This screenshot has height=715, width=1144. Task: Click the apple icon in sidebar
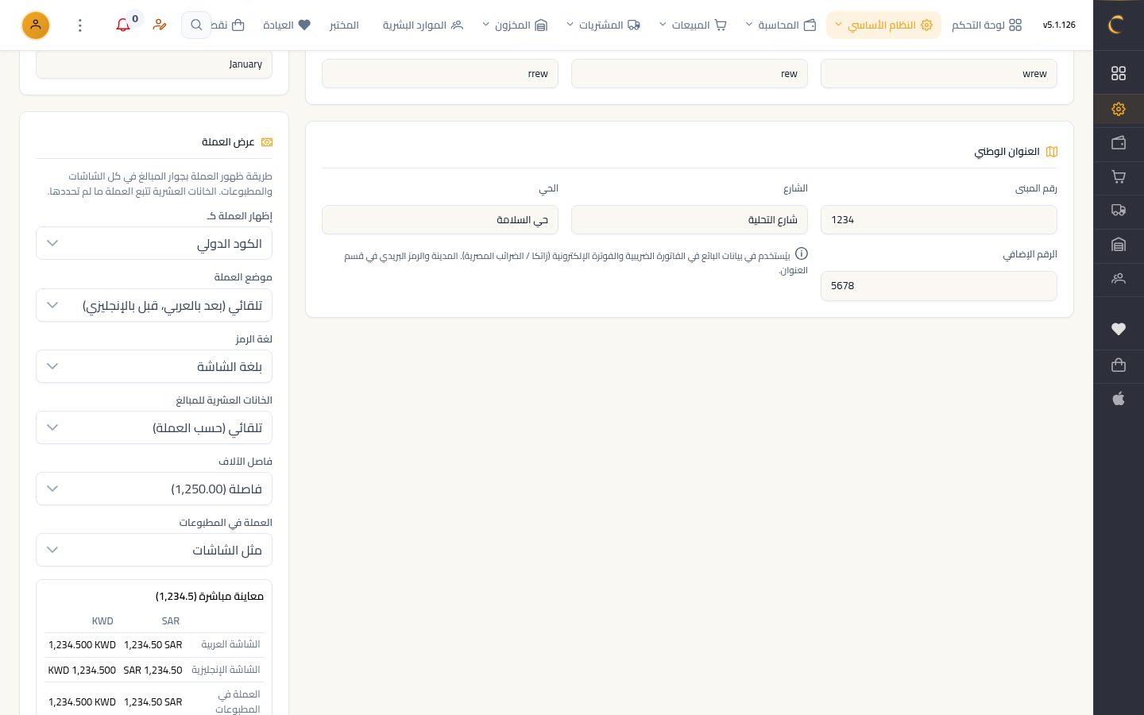click(1119, 399)
